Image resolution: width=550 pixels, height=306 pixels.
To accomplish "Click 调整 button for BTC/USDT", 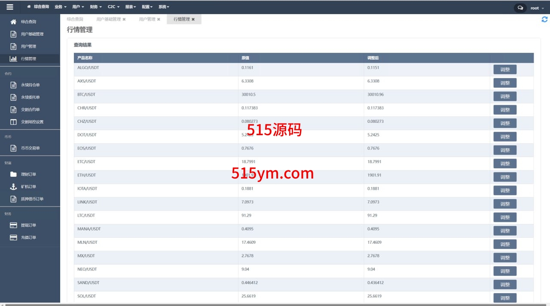I will 505,97.
